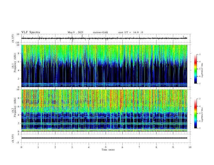Click the ch.2 spectrogram colorbar

[x=195, y=114]
